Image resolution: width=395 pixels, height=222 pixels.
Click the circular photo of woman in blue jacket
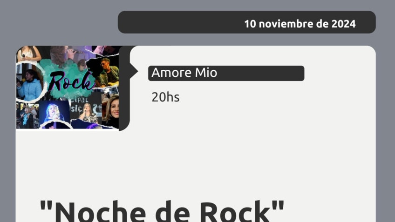click(x=30, y=83)
